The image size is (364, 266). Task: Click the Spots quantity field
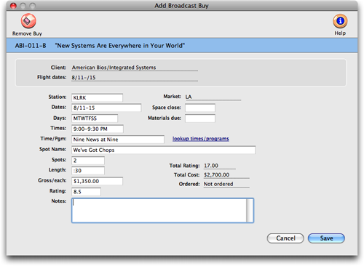pyautogui.click(x=88, y=161)
